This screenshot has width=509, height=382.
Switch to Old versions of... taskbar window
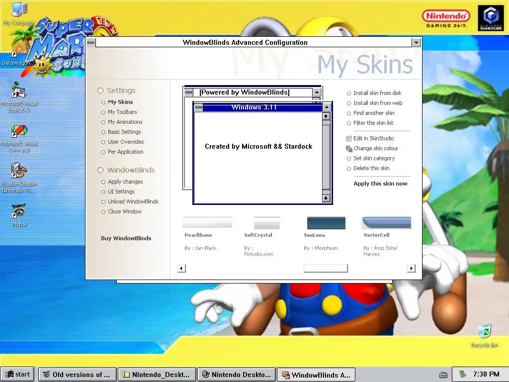tap(77, 375)
